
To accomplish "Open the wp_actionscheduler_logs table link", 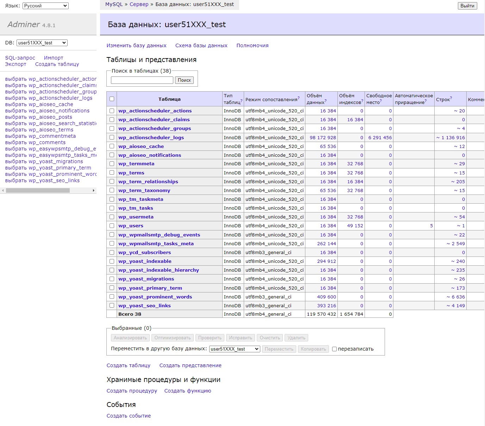I will (x=151, y=137).
